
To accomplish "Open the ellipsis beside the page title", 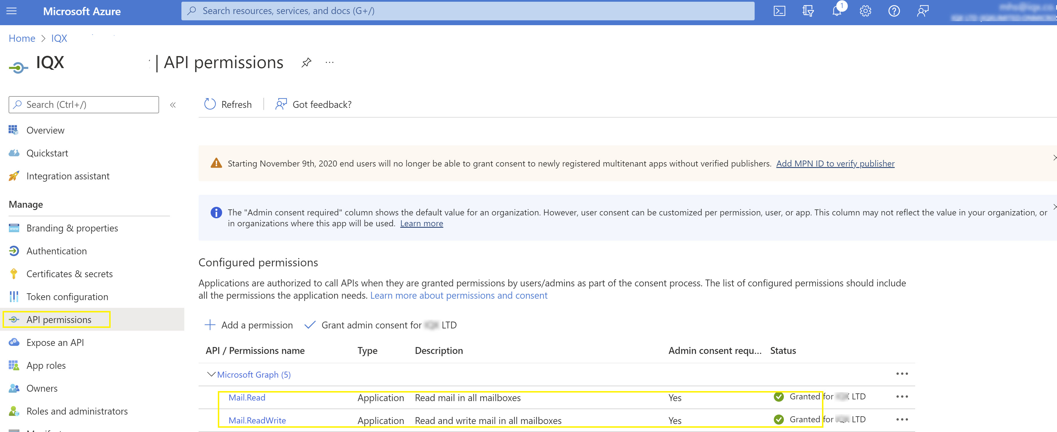I will (x=330, y=63).
